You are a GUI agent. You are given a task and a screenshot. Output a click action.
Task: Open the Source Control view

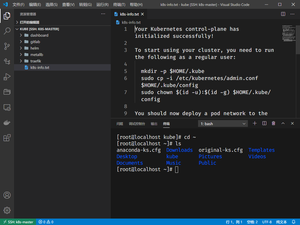tap(7, 46)
